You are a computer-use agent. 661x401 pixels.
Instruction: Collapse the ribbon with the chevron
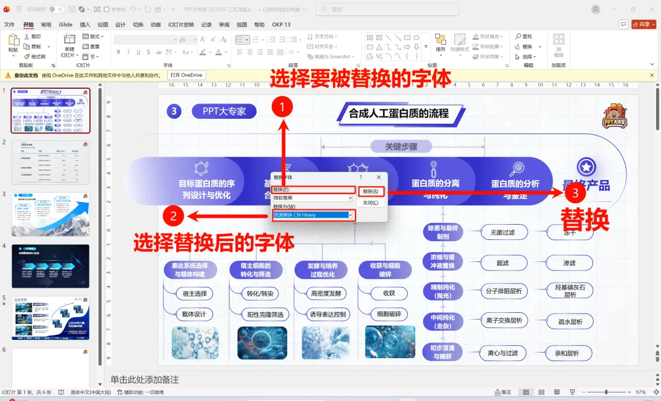coord(652,64)
